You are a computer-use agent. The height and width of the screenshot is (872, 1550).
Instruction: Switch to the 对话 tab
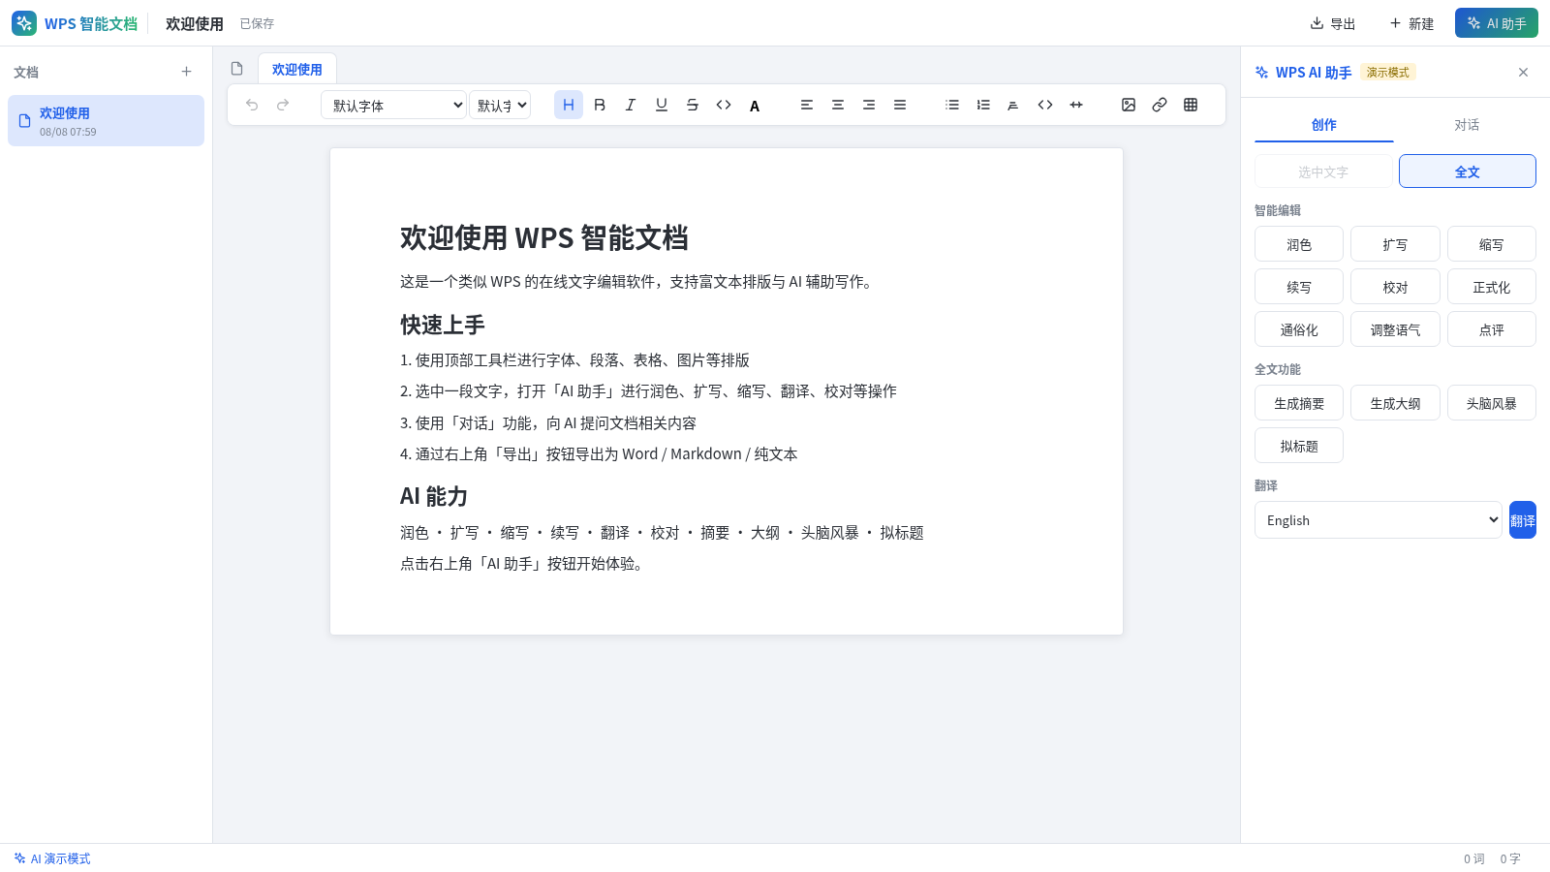click(x=1467, y=125)
